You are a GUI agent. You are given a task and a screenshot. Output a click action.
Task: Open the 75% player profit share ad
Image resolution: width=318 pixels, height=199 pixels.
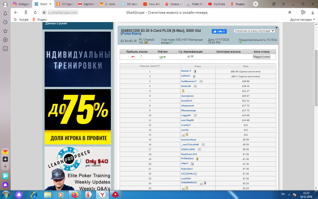[78, 117]
